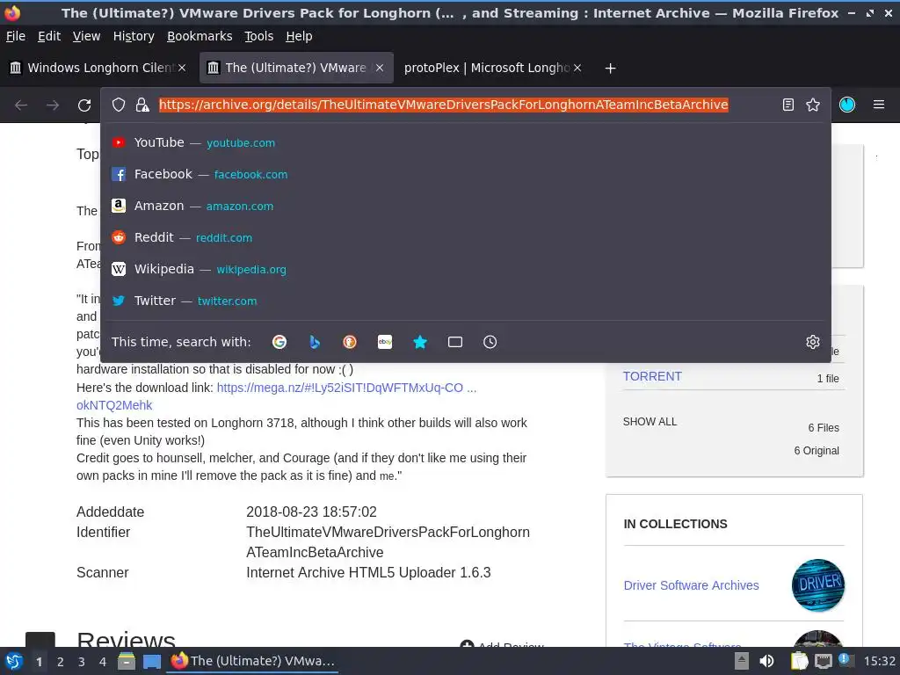Search history with the clock icon
The width and height of the screenshot is (900, 675).
pos(490,342)
